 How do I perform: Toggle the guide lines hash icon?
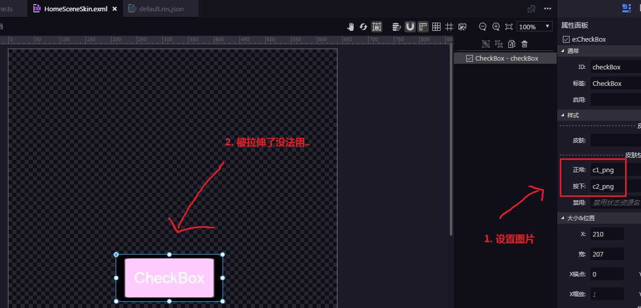[x=449, y=27]
